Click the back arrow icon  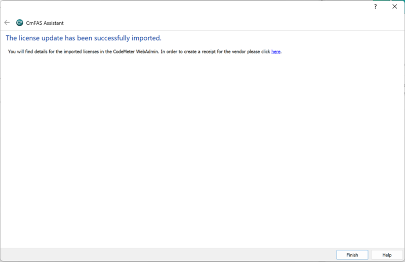click(x=7, y=23)
